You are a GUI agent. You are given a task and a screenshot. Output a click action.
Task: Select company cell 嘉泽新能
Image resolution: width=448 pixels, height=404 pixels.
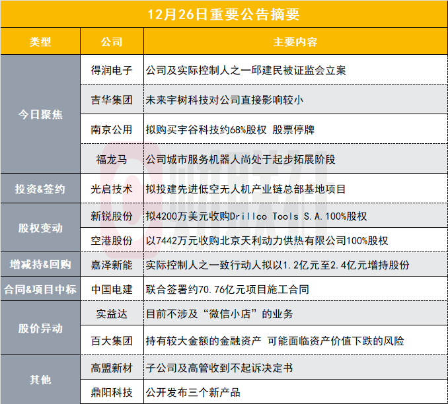[112, 265]
